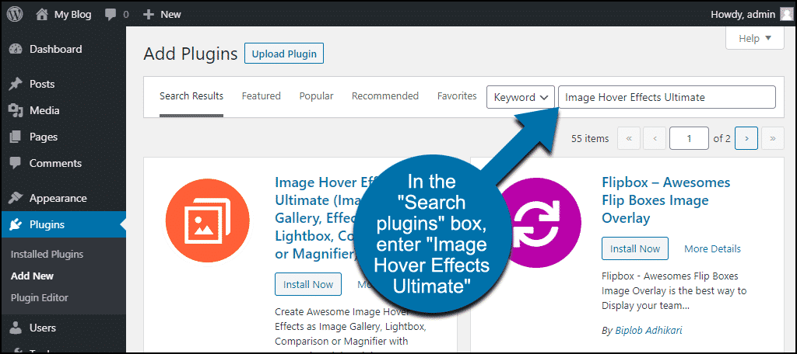Screen dimensions: 797x354
Task: Expand the Help tab
Action: click(x=755, y=38)
